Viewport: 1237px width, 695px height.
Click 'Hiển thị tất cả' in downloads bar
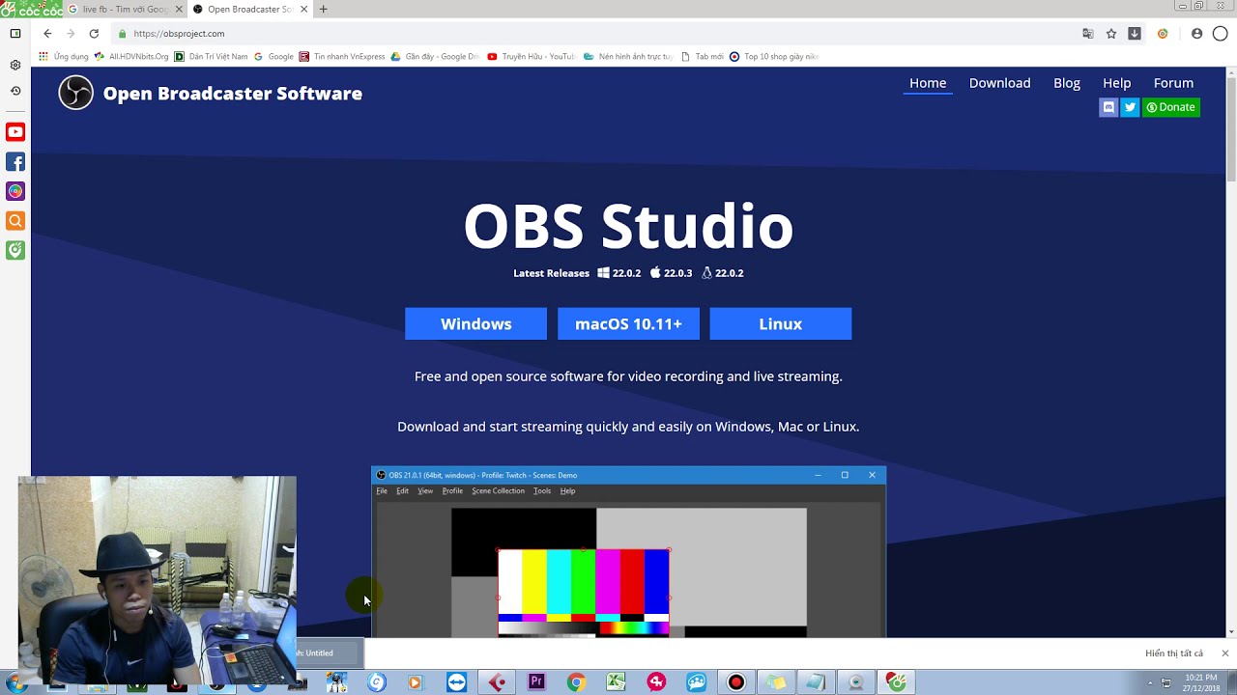click(1174, 653)
